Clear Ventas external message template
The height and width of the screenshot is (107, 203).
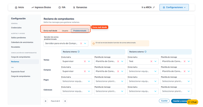tap(185, 61)
